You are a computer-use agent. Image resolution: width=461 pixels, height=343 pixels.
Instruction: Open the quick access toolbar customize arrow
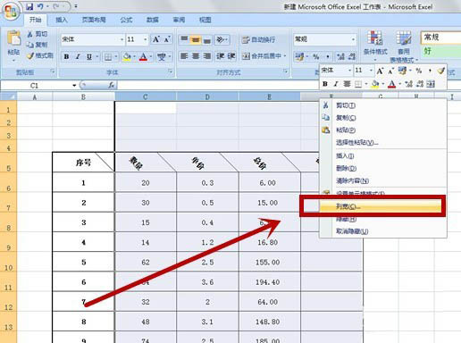tap(76, 6)
